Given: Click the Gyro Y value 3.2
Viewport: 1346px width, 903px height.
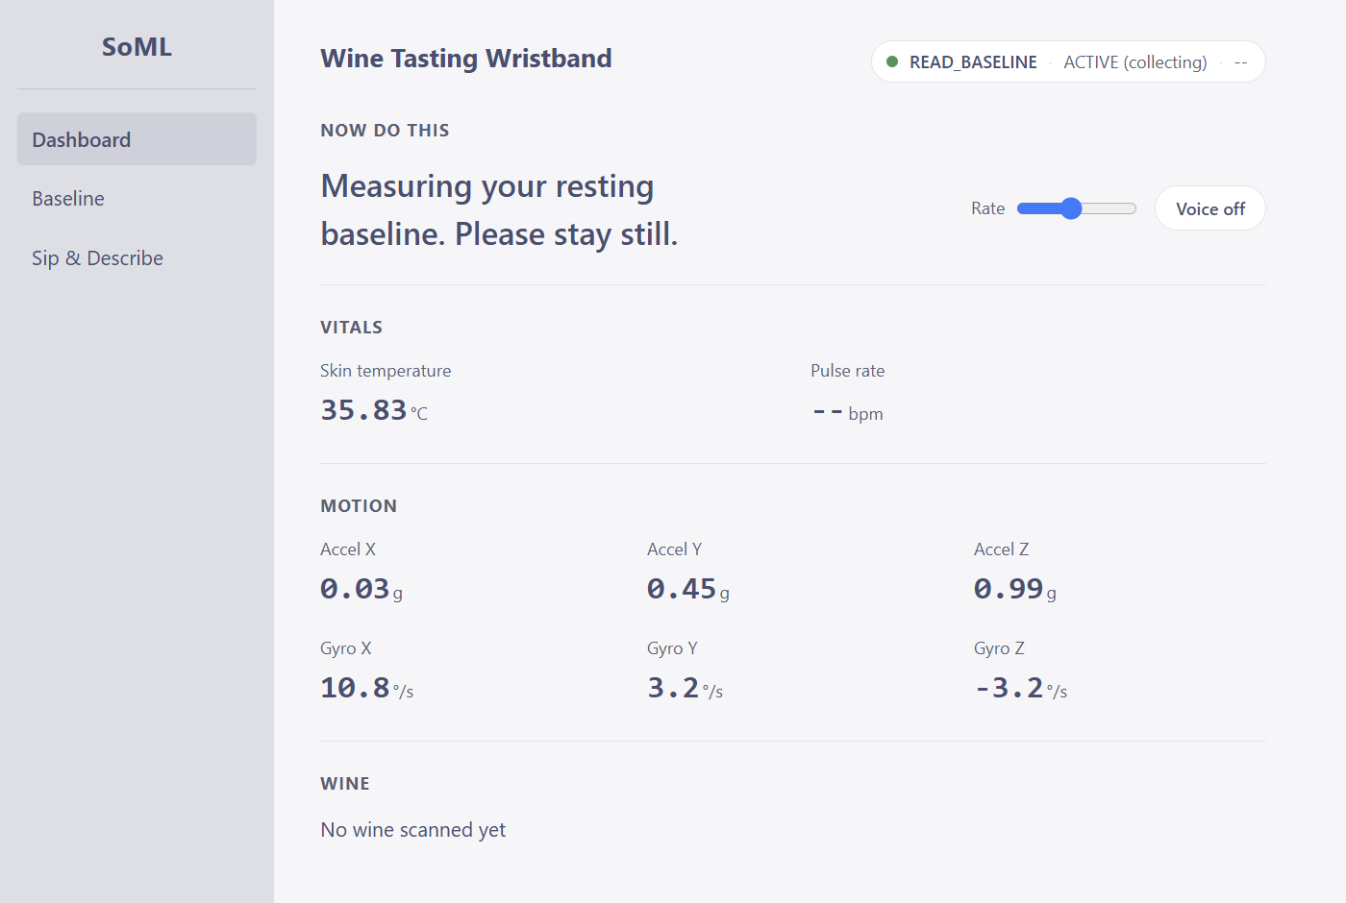Looking at the screenshot, I should pos(673,688).
